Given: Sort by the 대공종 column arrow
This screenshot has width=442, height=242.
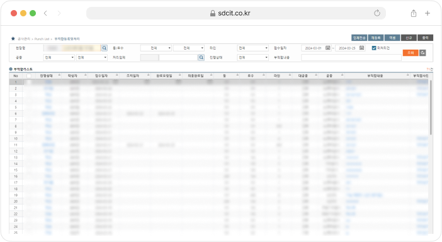Looking at the screenshot, I should tap(316, 75).
